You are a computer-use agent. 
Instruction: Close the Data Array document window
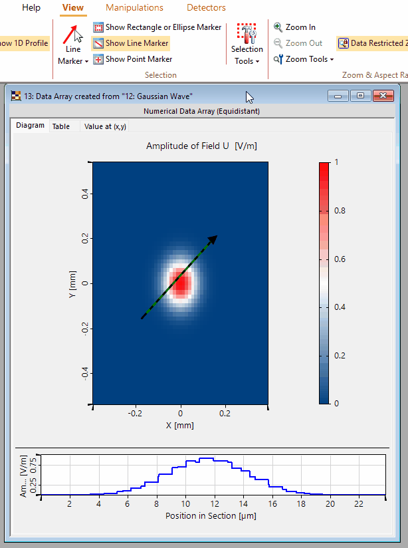click(x=383, y=96)
